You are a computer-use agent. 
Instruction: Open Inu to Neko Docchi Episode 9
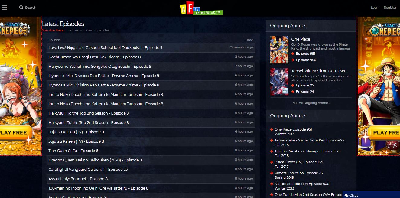[x=106, y=94]
